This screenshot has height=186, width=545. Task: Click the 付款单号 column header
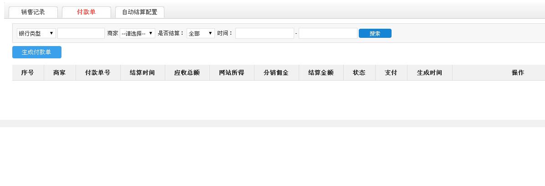pos(98,72)
